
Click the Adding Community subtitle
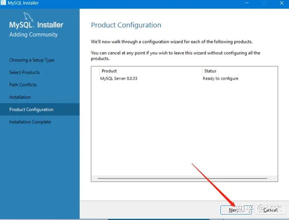[33, 35]
